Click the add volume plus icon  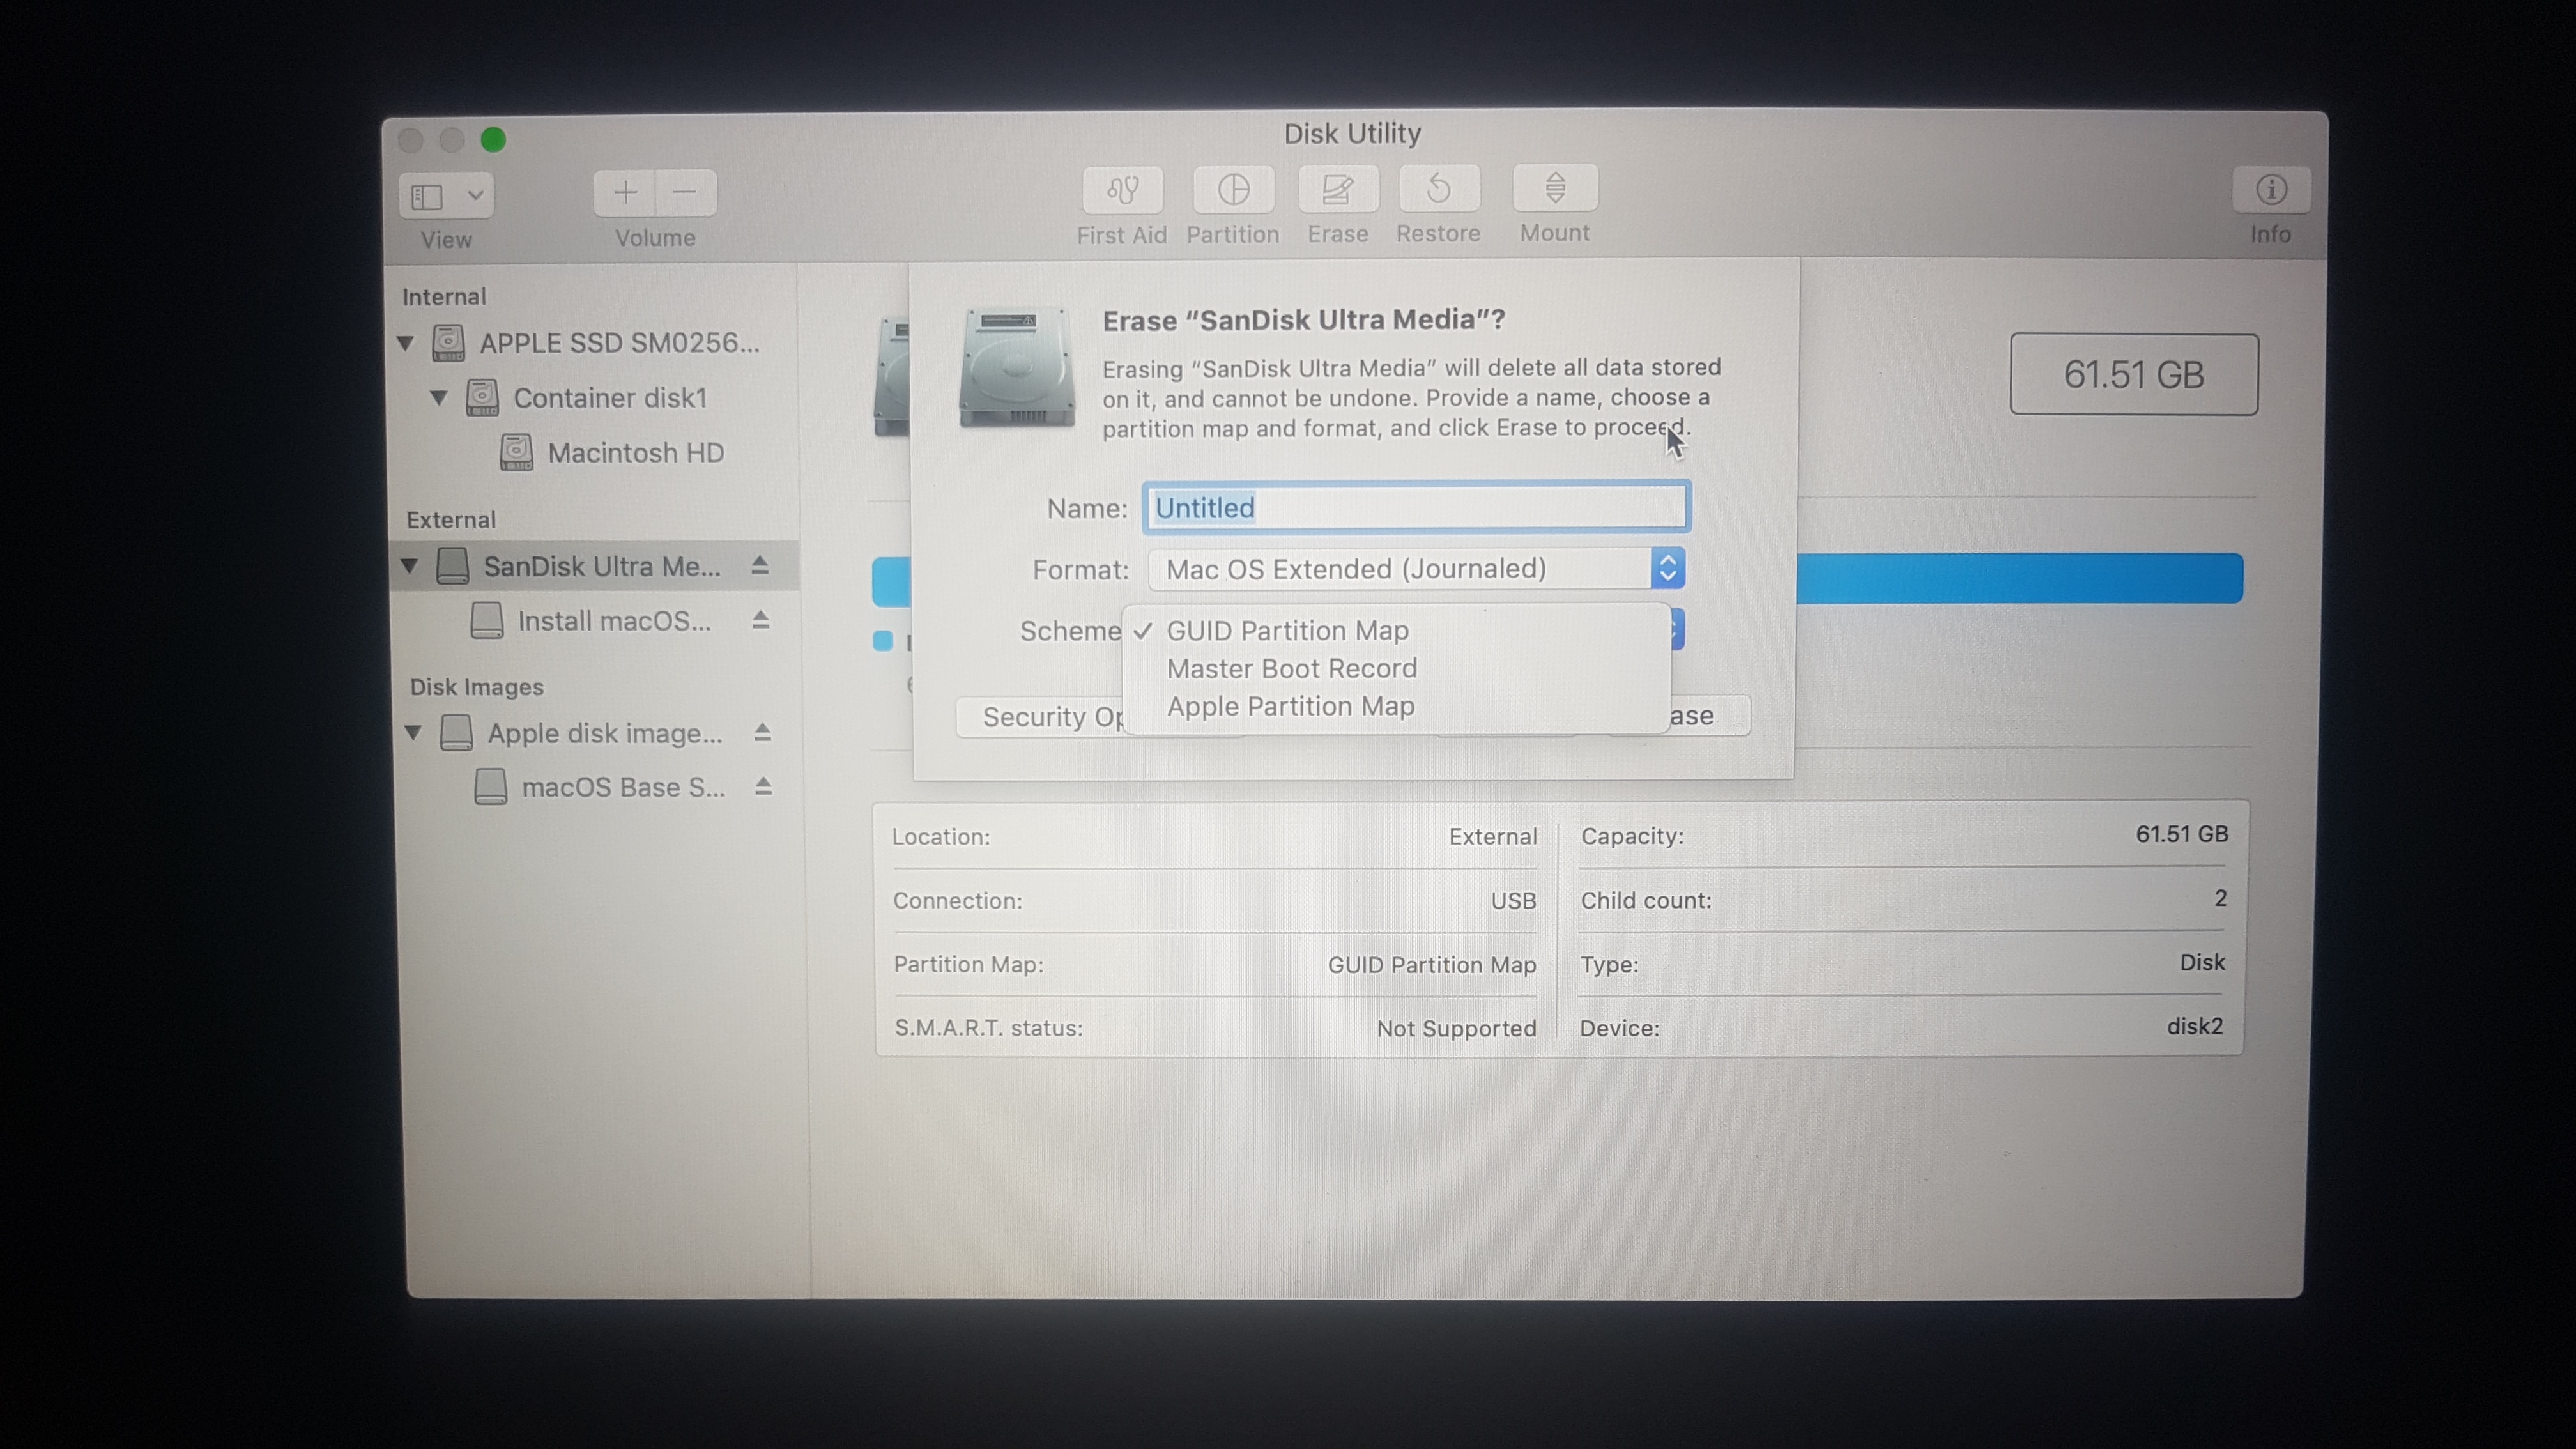626,192
